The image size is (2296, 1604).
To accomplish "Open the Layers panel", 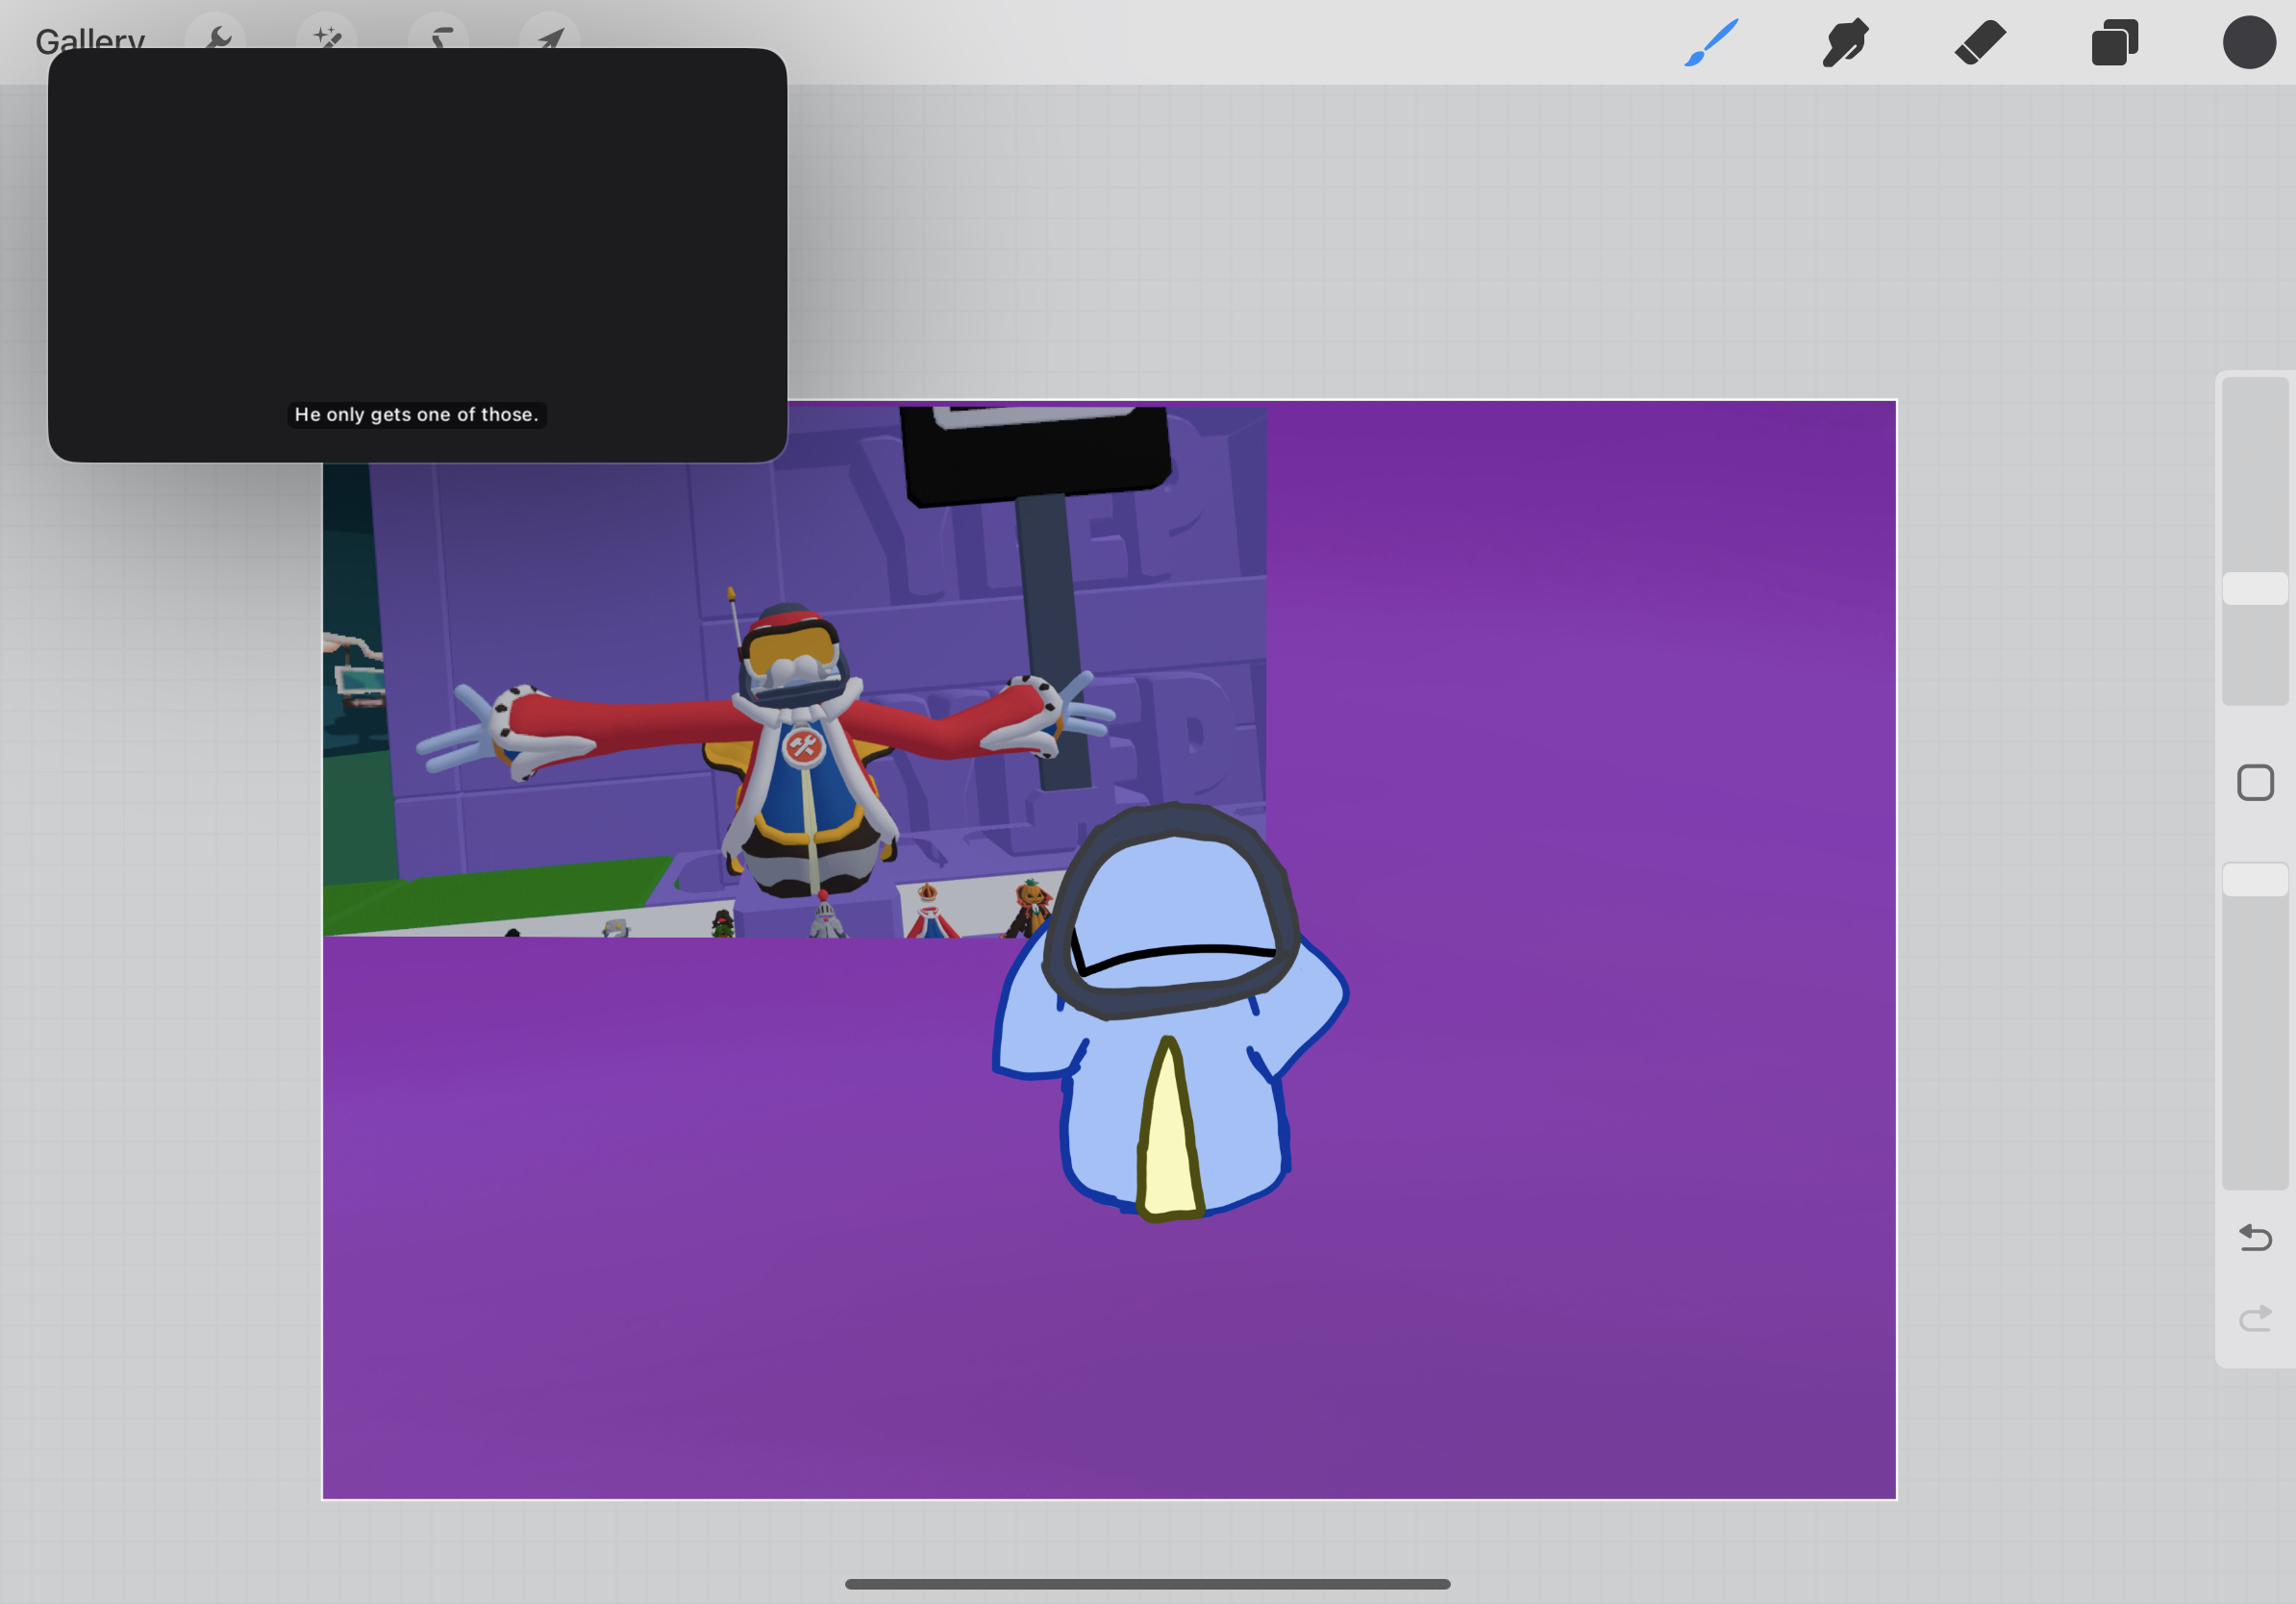I will [2115, 43].
